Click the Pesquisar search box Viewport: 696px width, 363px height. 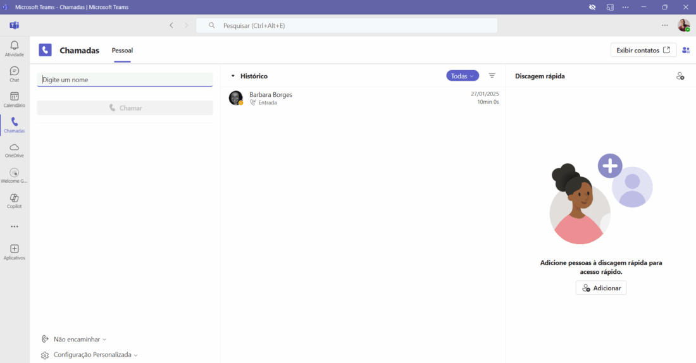point(347,25)
